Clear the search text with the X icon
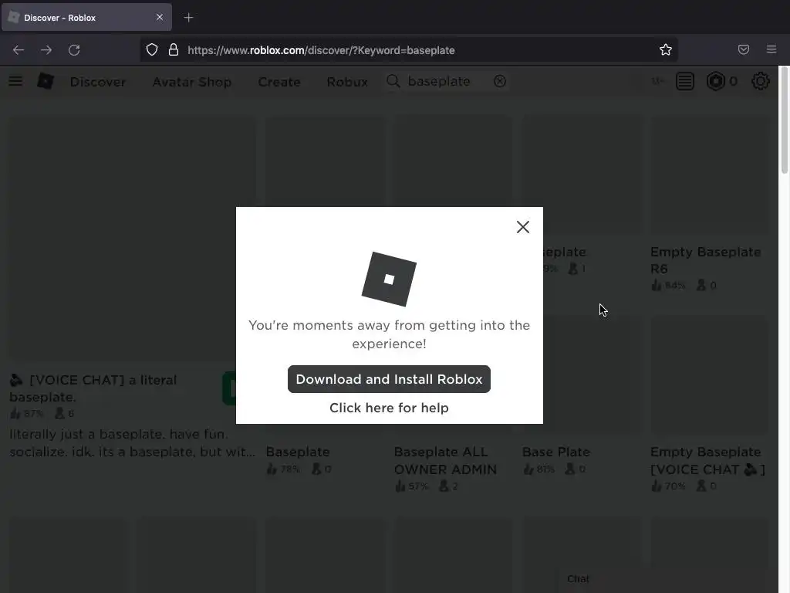 point(500,81)
